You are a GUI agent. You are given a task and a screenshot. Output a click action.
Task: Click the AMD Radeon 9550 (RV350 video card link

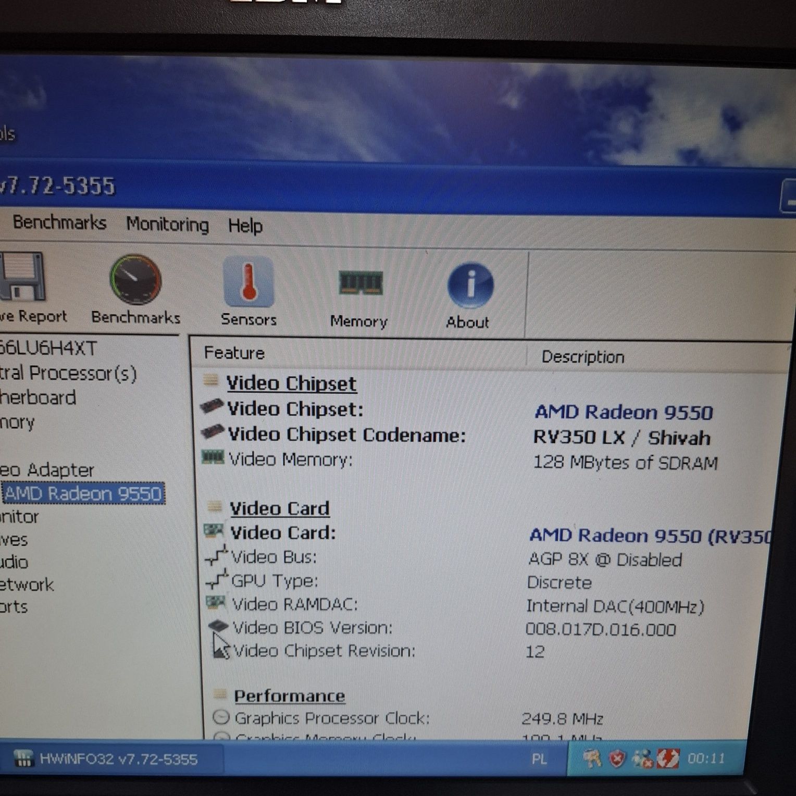click(x=650, y=536)
